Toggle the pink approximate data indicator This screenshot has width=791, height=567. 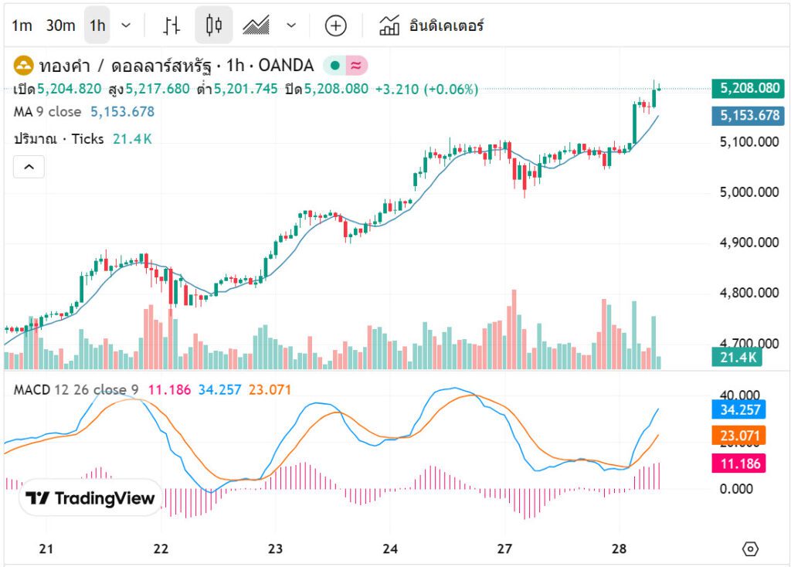tap(356, 66)
